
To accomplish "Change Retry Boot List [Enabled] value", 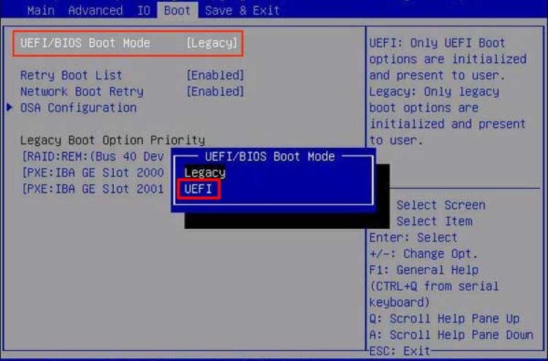I will tap(215, 75).
